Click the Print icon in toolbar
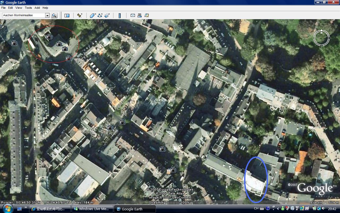The image size is (340, 213). (140, 15)
